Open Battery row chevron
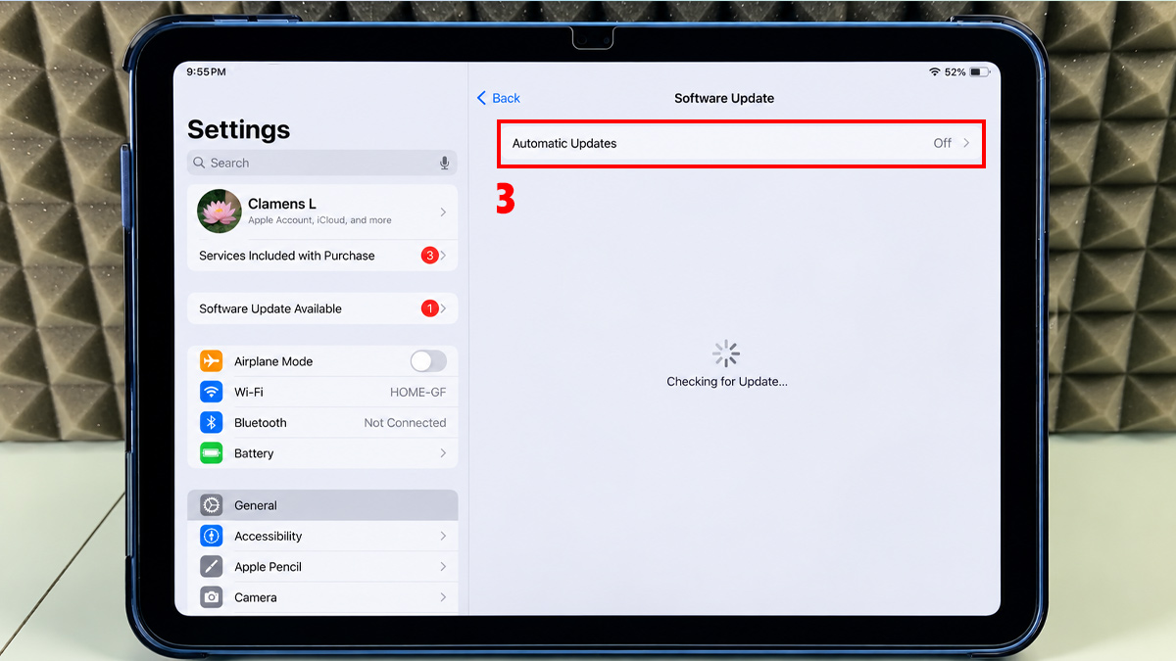Image resolution: width=1176 pixels, height=661 pixels. click(x=443, y=453)
